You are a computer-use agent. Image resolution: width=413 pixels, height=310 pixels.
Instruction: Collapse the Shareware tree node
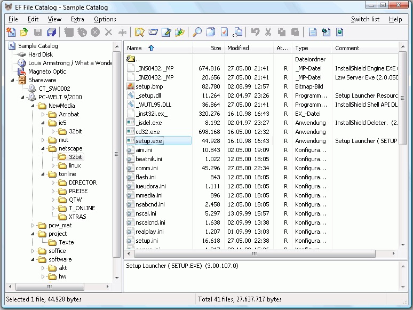[12, 80]
